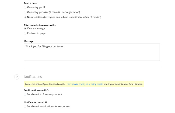Click the Message field label
This screenshot has width=175, height=113.
point(29,41)
